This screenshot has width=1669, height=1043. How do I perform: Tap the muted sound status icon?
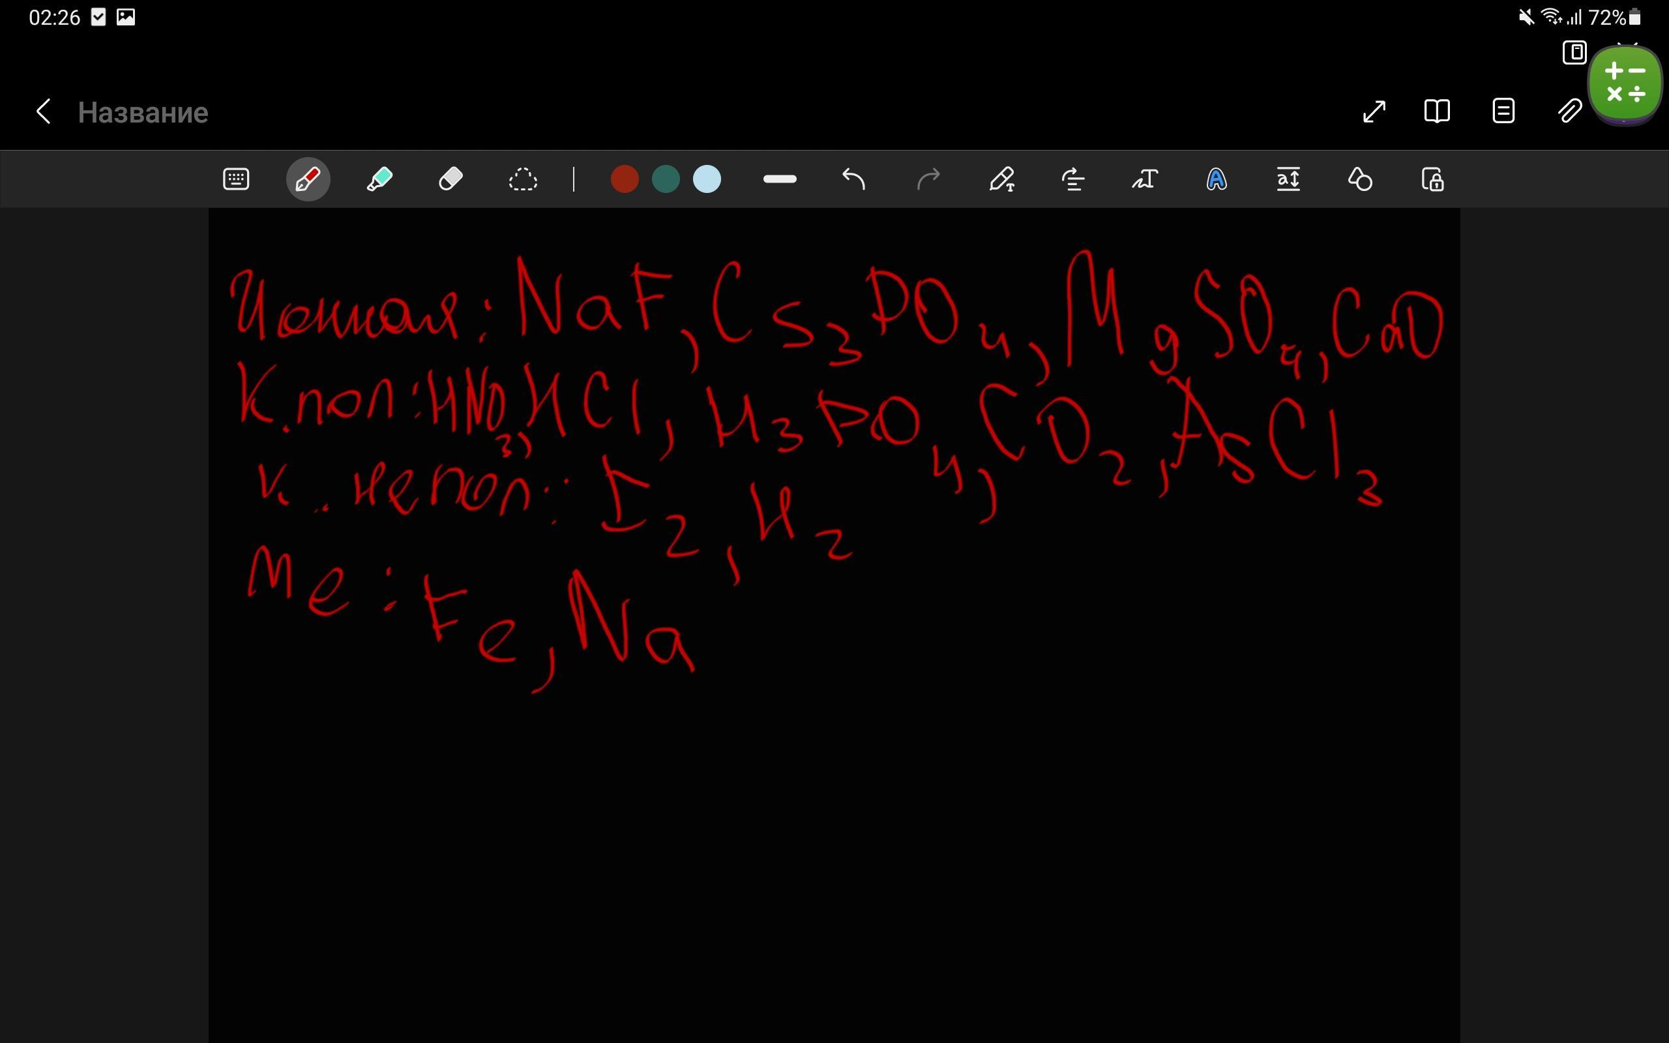point(1526,17)
